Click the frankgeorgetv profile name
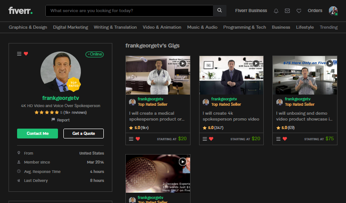346x203 pixels. (61, 98)
